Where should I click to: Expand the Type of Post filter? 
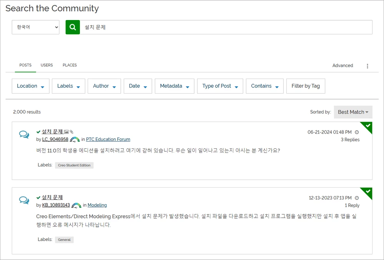coord(220,86)
